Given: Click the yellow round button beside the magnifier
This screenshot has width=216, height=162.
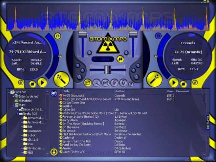Looking at the screenshot, I should point(87,83).
